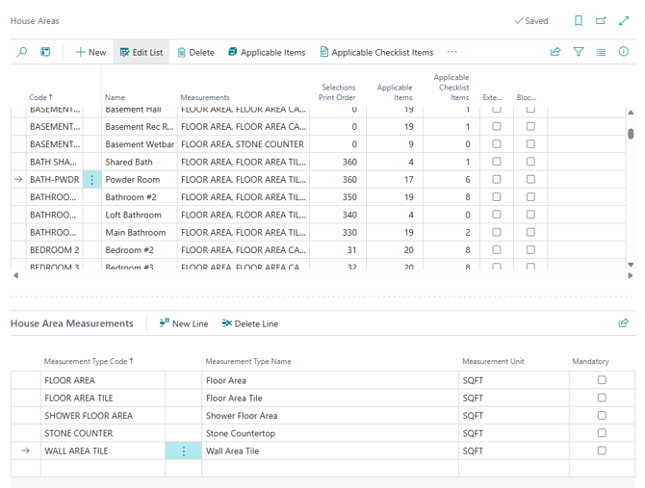Viewport: 645px width, 488px height.
Task: Click Delete Line in measurements section
Action: tap(250, 323)
